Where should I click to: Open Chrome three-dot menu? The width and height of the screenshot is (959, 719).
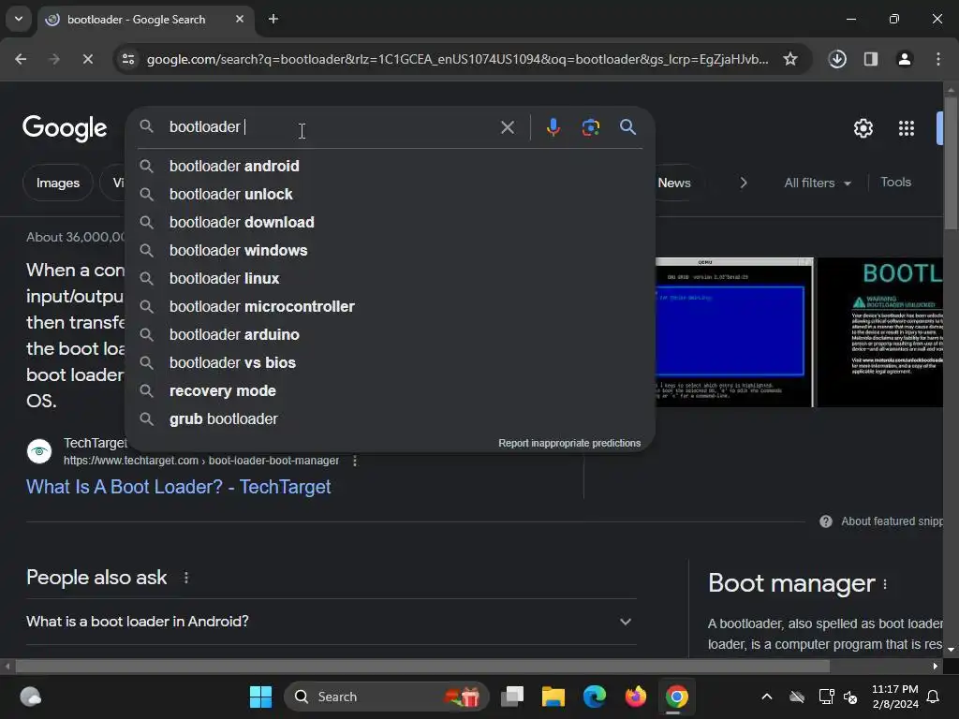(x=938, y=59)
